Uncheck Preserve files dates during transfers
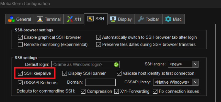The image size is (221, 102). click(99, 45)
